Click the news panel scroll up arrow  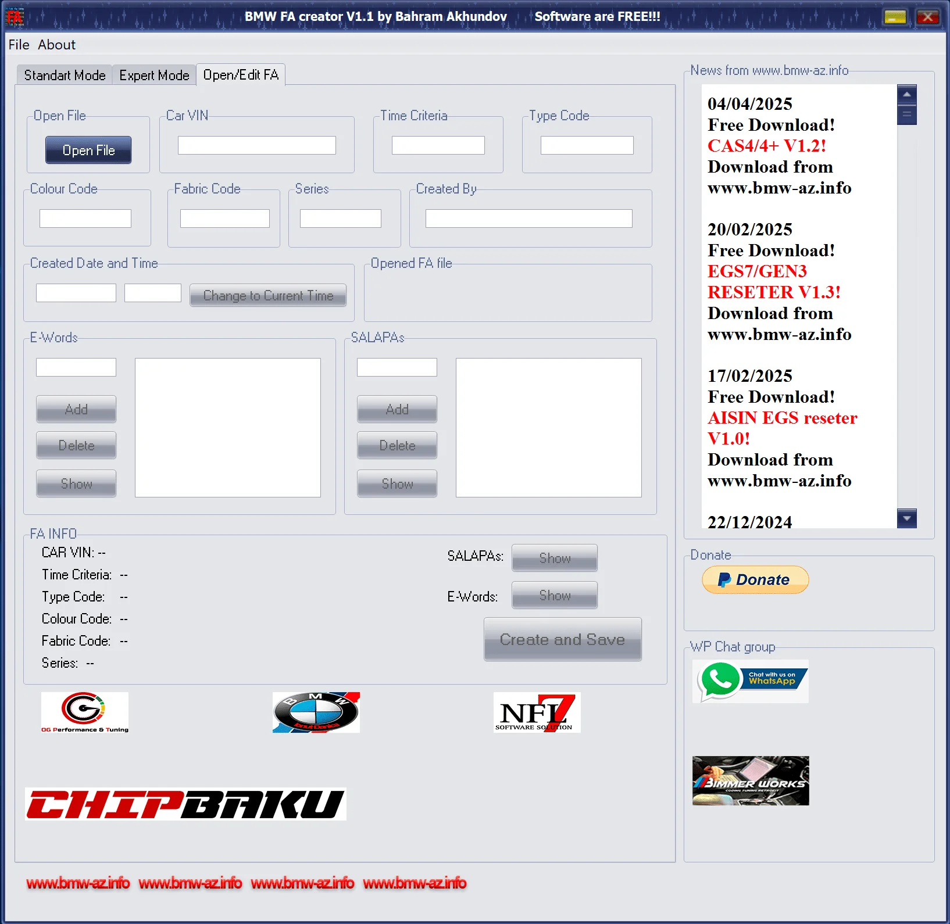point(907,94)
